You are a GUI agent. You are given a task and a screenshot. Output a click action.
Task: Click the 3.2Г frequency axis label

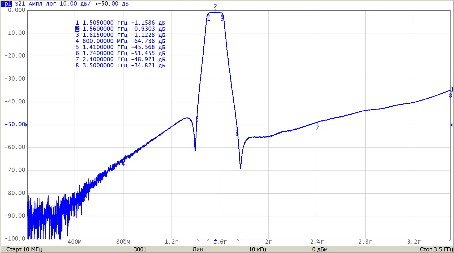(x=414, y=242)
